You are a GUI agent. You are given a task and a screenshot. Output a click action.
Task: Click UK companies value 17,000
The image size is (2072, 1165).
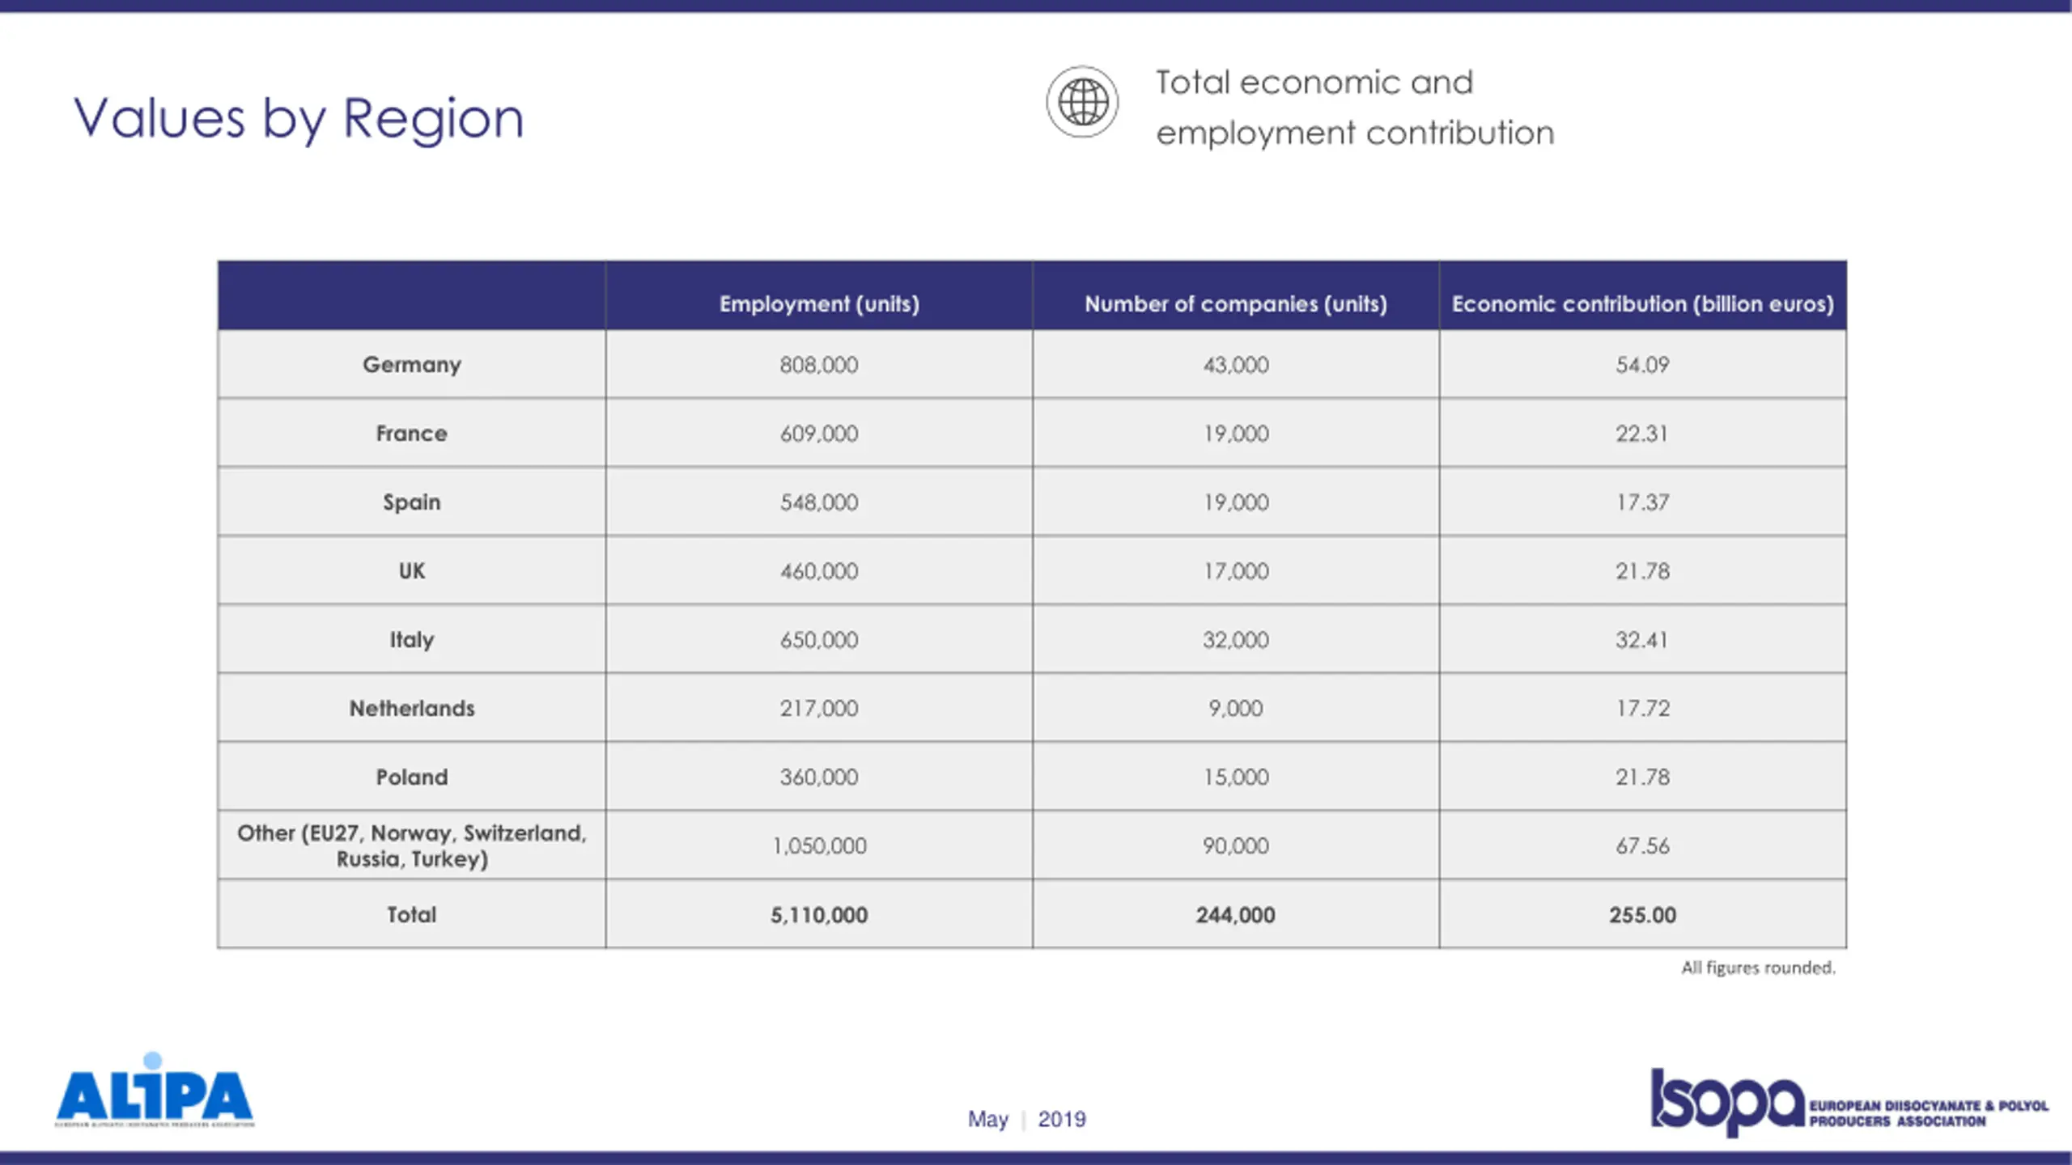point(1236,571)
